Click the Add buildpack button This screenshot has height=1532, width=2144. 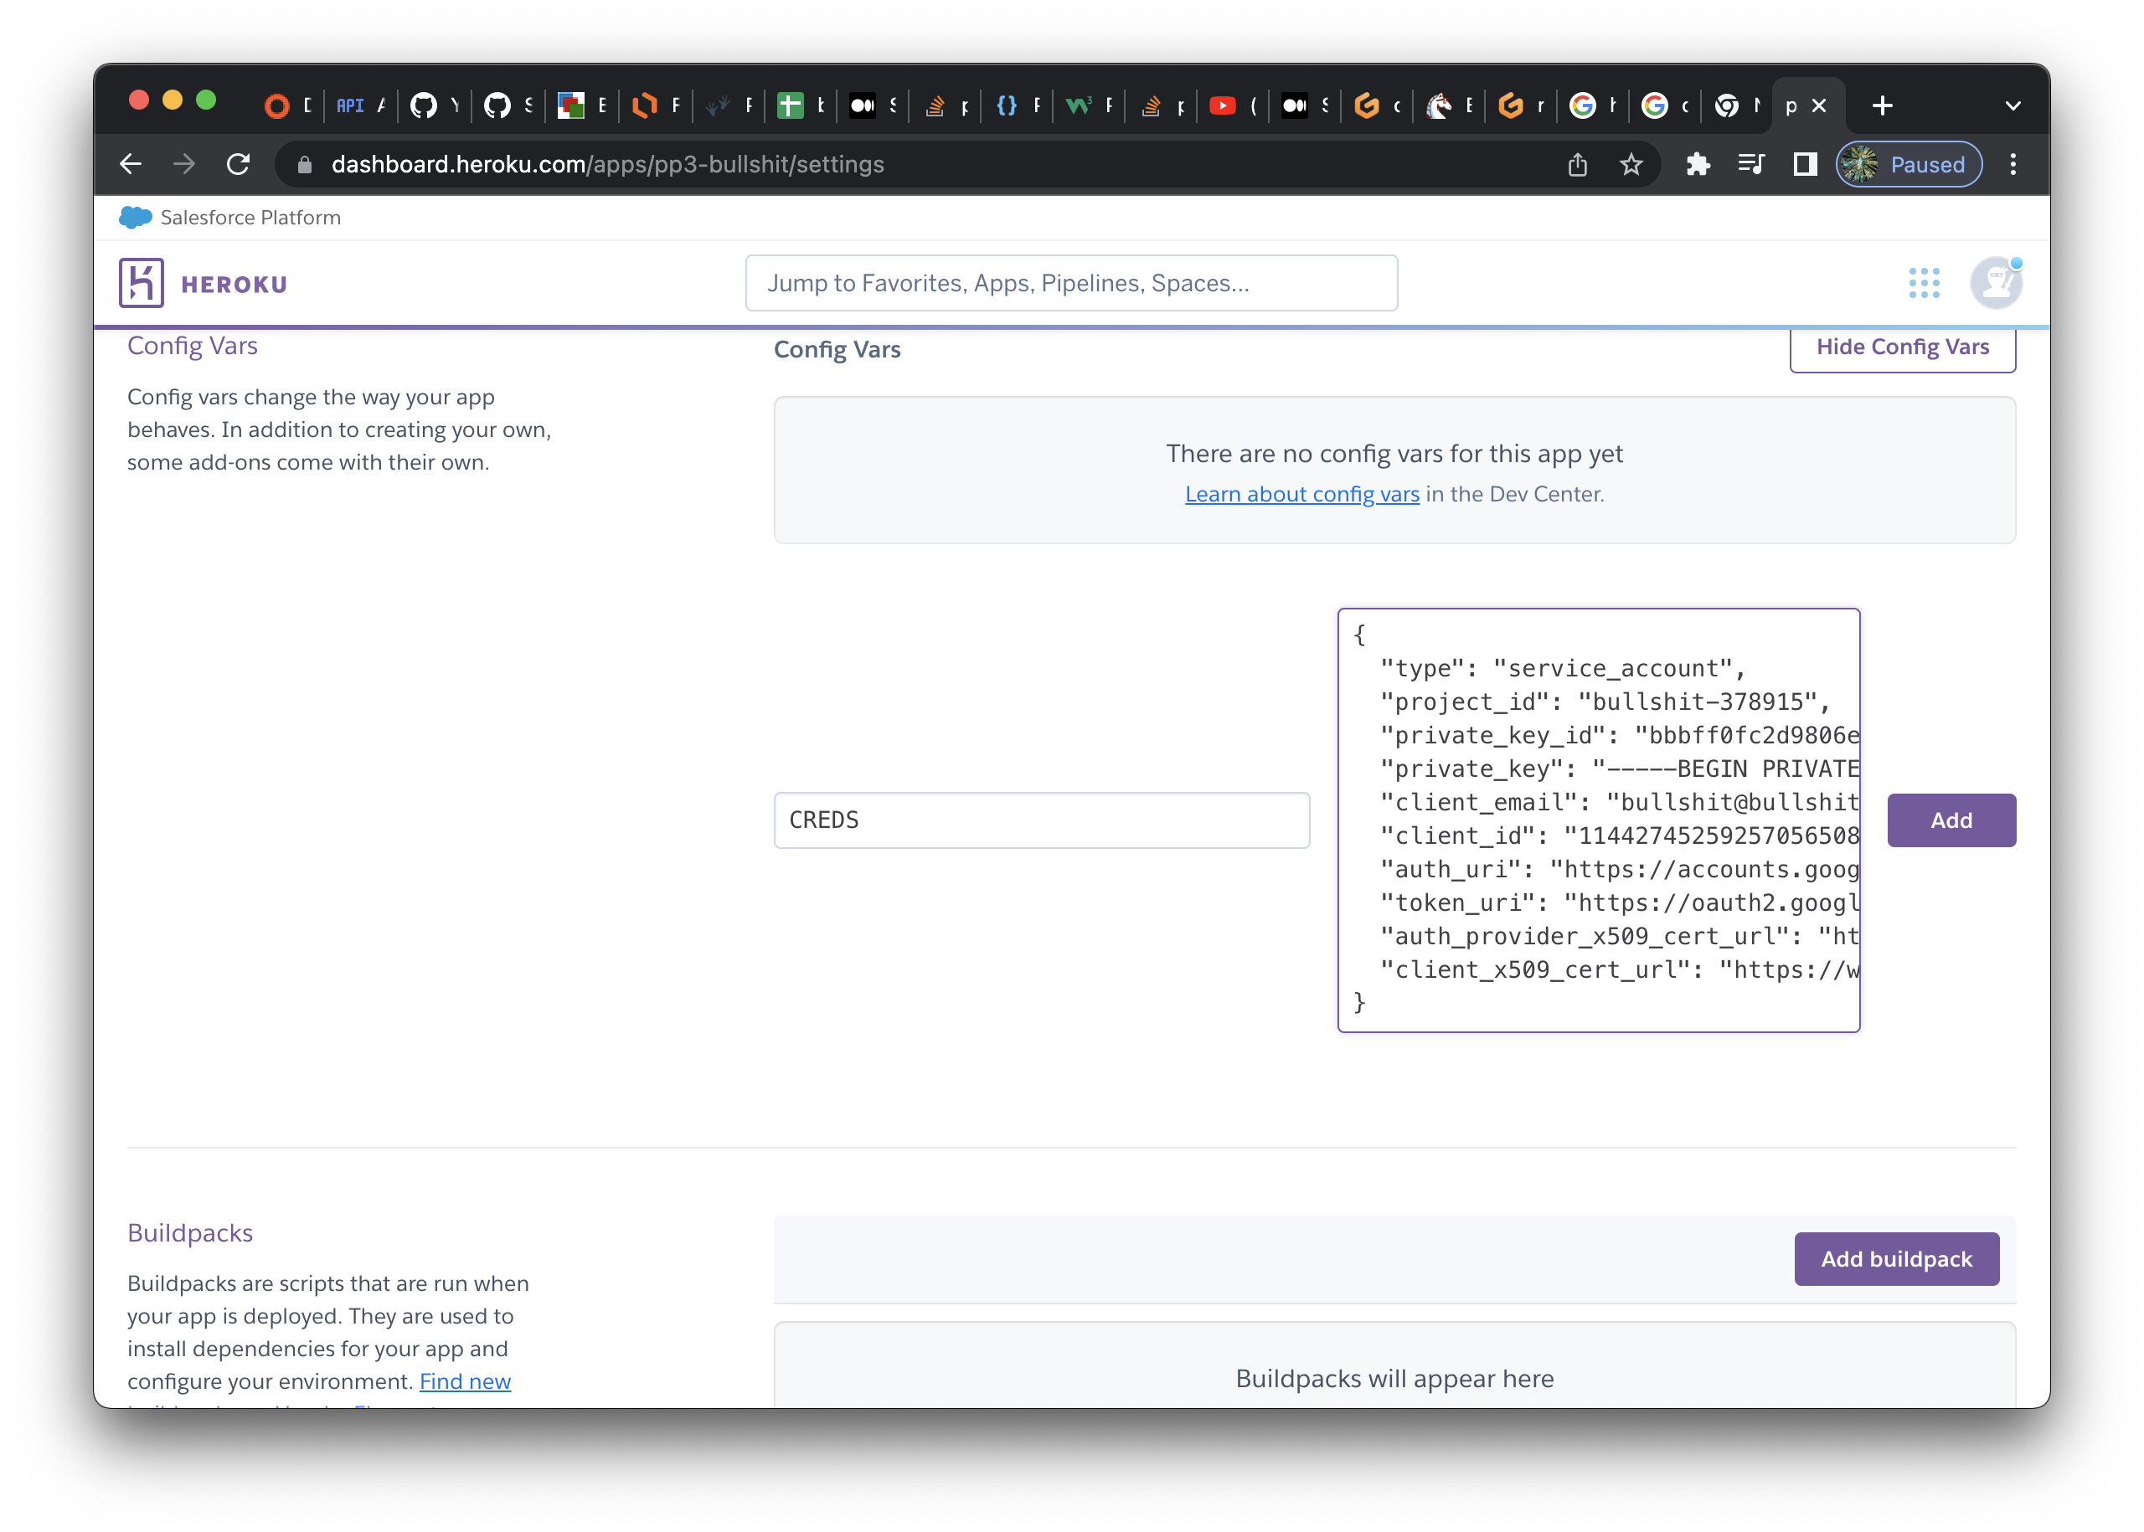[x=1896, y=1258]
